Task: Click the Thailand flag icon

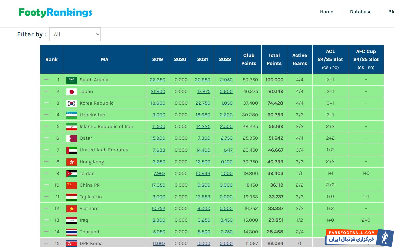Action: tap(71, 232)
